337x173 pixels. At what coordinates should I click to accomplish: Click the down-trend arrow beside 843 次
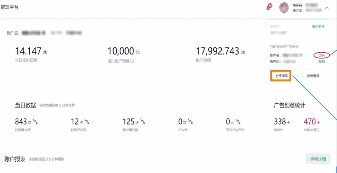pos(35,122)
